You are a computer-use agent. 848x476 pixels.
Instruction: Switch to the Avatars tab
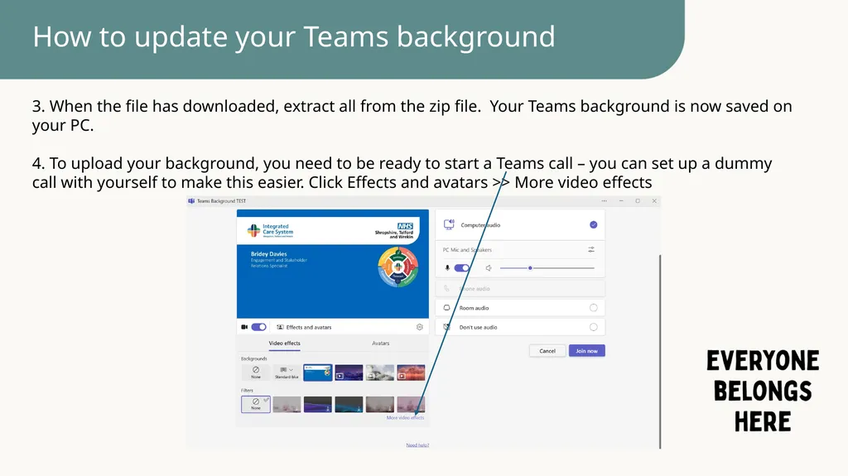(381, 343)
